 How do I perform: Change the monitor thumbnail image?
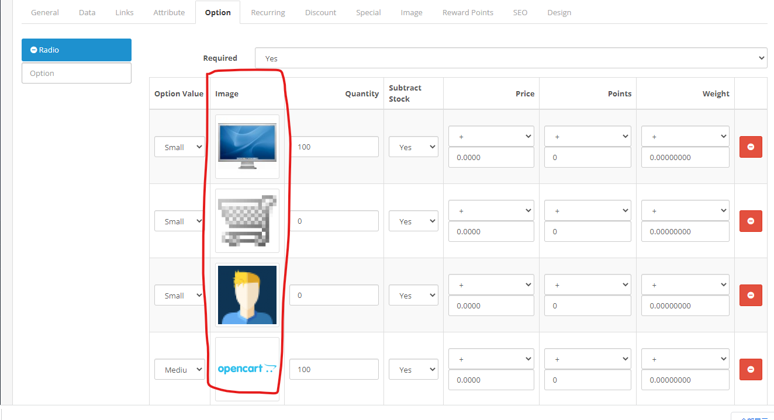click(x=247, y=147)
